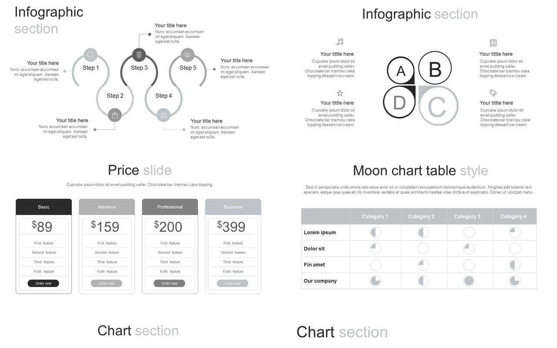This screenshot has width=557, height=348.
Task: Select the Advance plan header
Action: 107,207
